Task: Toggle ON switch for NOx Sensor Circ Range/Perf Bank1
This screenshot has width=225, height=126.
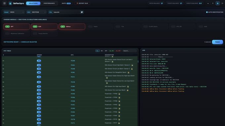Action: 39,72
